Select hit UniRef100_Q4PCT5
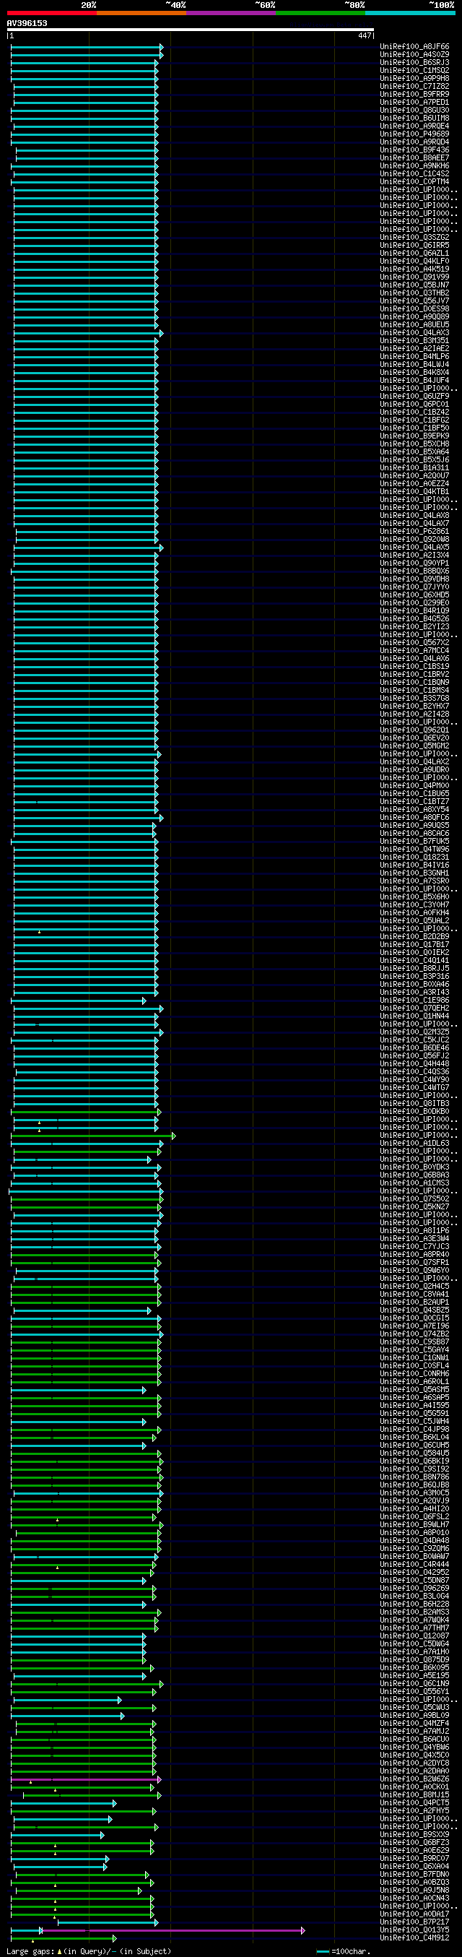 pos(414,1803)
